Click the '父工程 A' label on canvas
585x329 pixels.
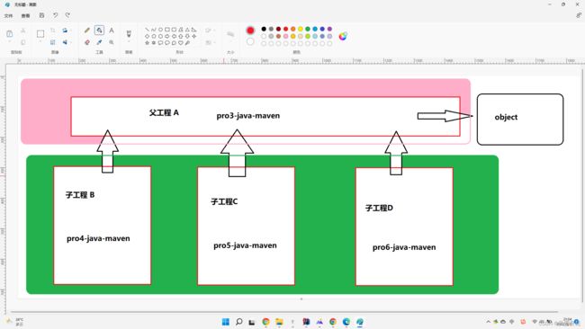pyautogui.click(x=164, y=112)
